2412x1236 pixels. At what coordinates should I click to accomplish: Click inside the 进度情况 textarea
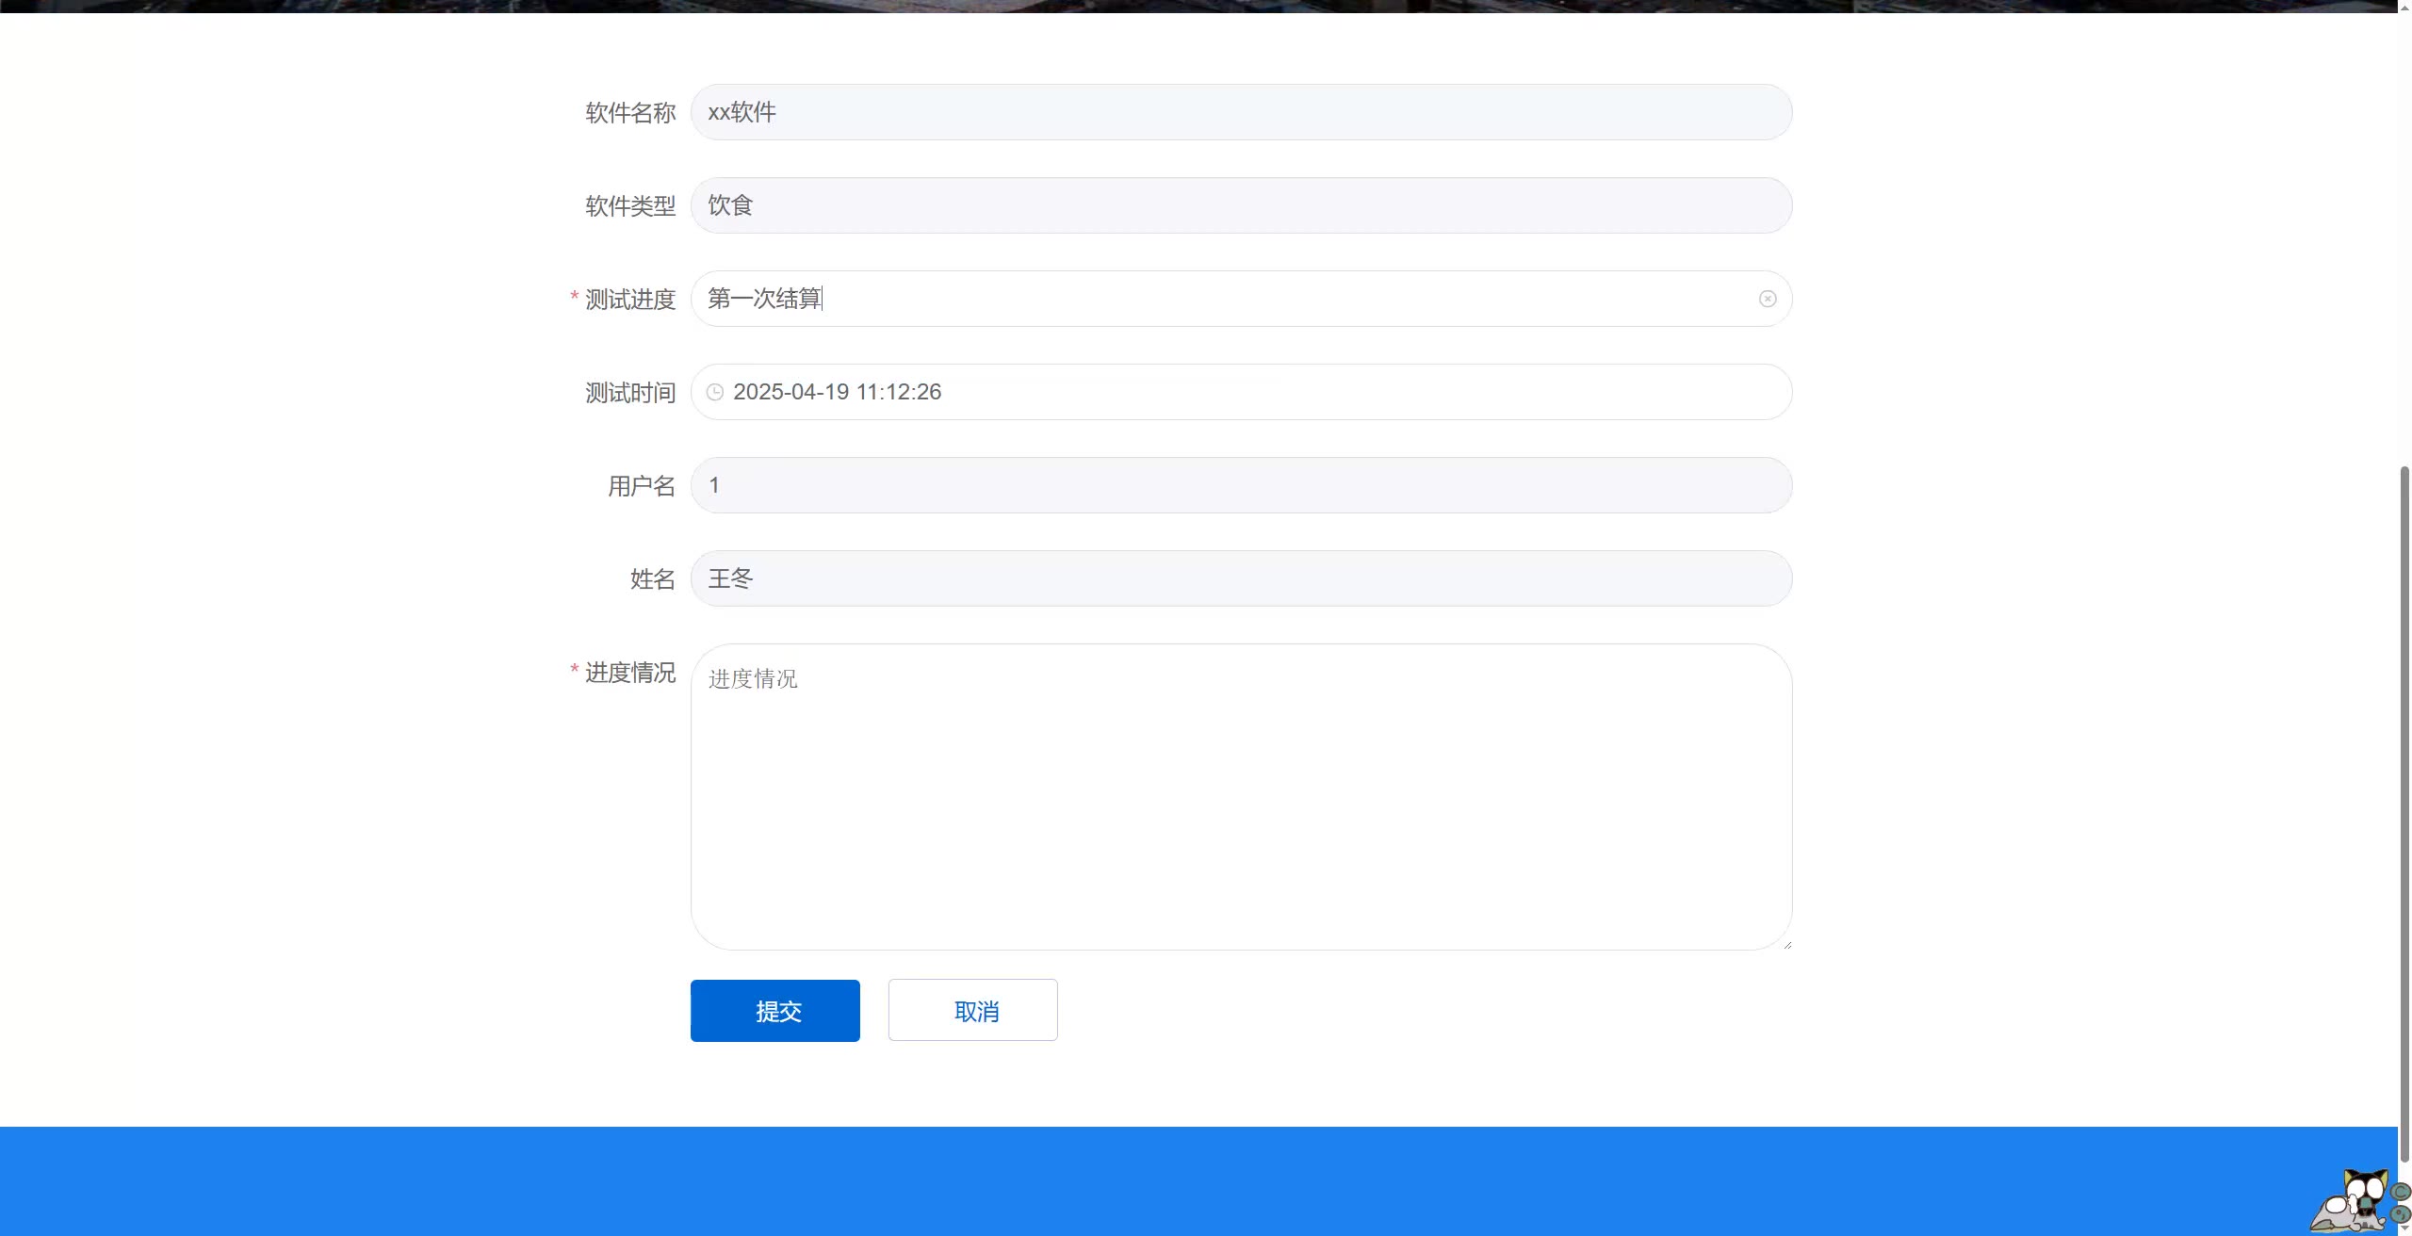(x=1240, y=797)
